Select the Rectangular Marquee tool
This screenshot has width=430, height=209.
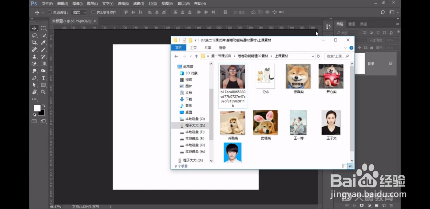[x=43, y=28]
